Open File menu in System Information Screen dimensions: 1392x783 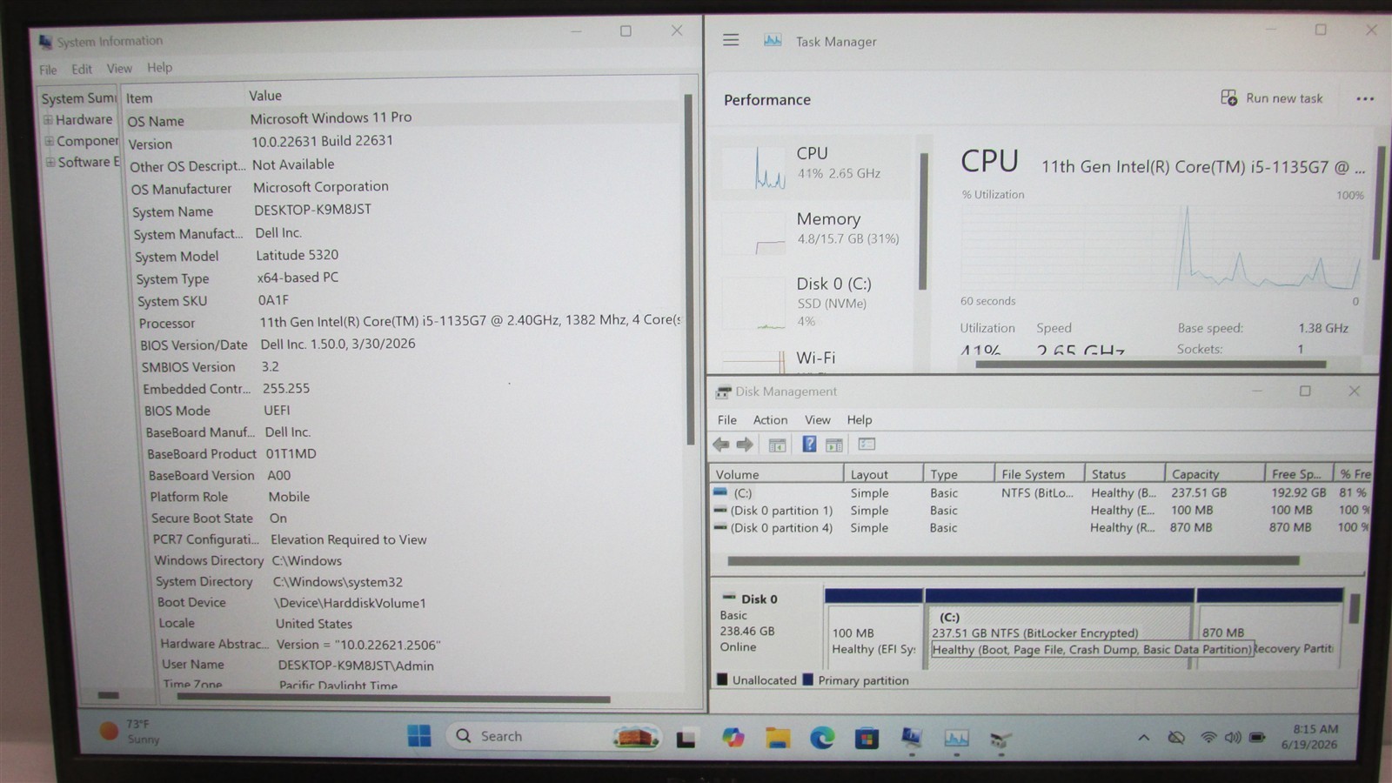(x=48, y=70)
